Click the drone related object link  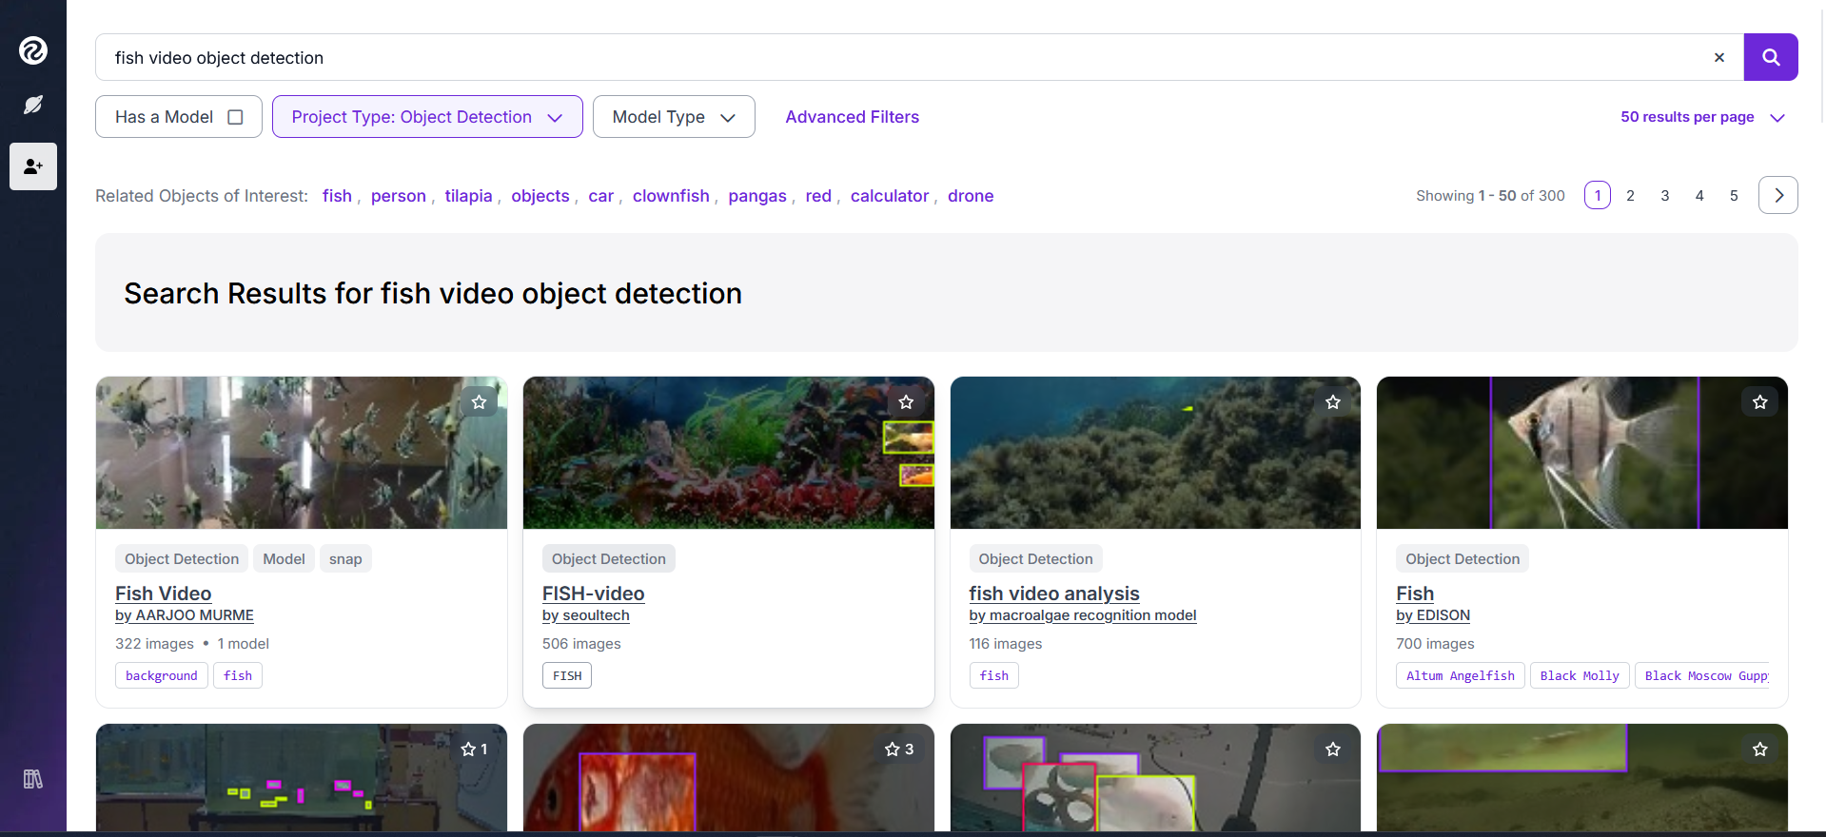tap(971, 196)
